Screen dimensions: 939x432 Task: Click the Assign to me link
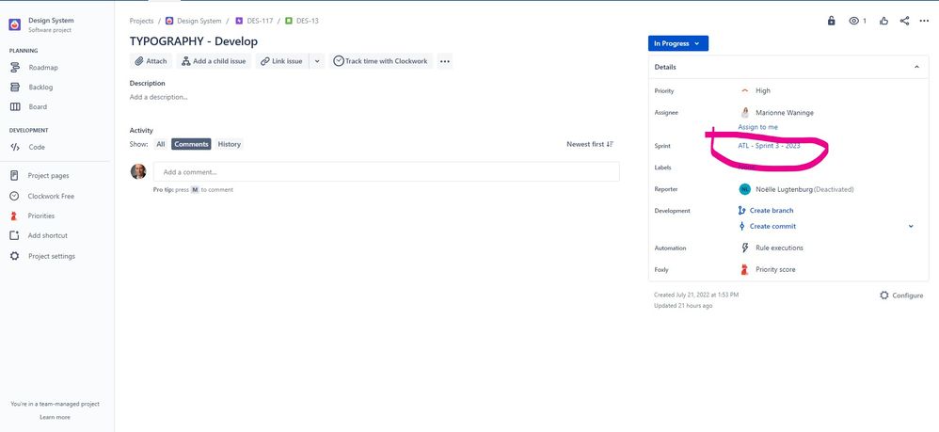point(758,128)
